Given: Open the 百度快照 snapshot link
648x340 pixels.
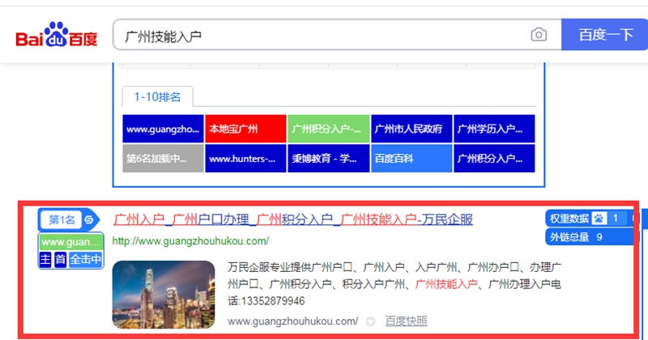Looking at the screenshot, I should tap(407, 321).
